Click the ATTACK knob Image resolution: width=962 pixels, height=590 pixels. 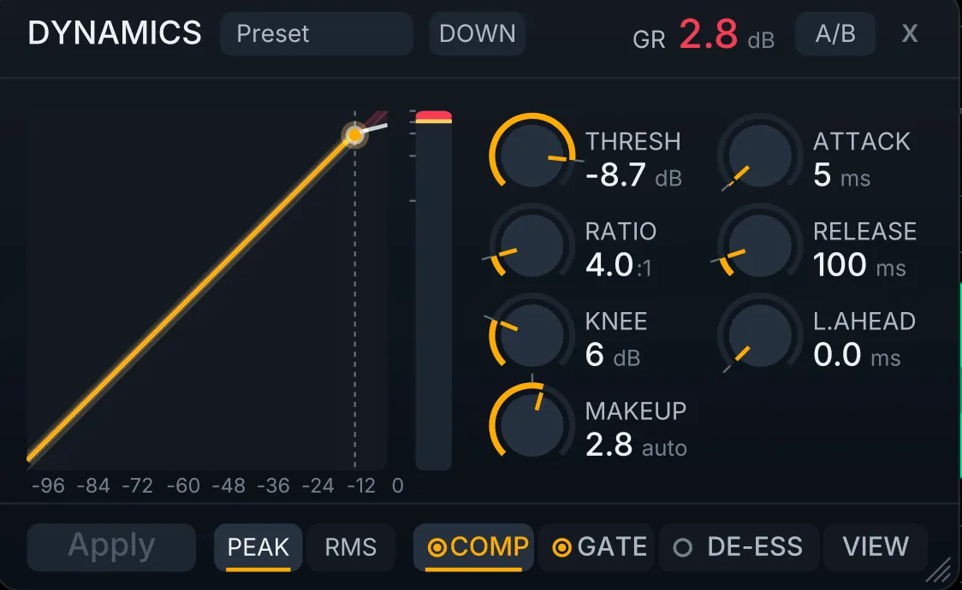tap(760, 156)
